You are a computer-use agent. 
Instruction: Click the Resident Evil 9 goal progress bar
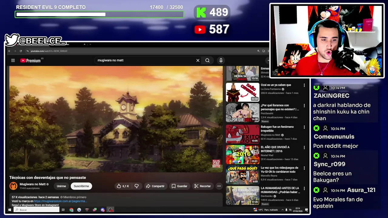[99, 14]
